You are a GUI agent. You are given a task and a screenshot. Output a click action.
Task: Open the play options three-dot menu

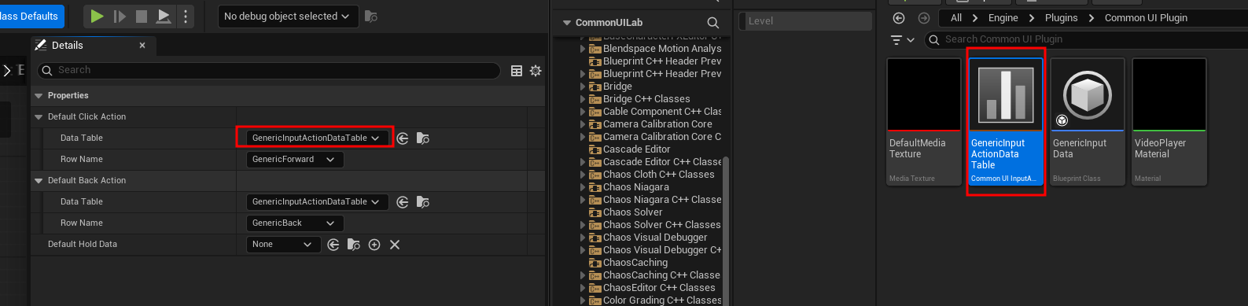(x=186, y=16)
